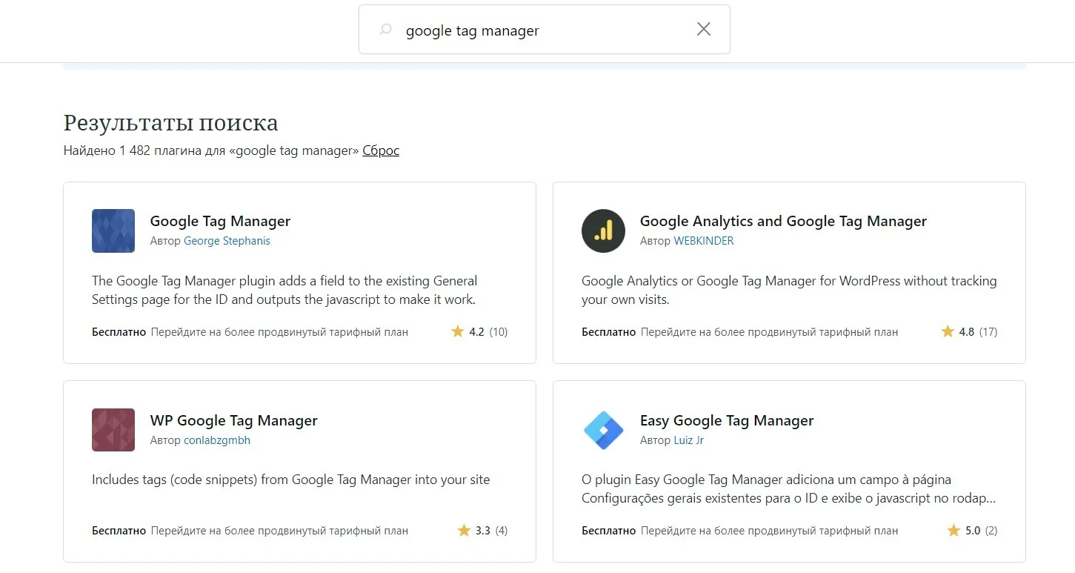Click the yellow bar chart WEBKINDER plugin icon

click(x=603, y=231)
